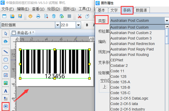Open the 查看(V) menu
Viewport: 169px width, 111px height.
38,9
